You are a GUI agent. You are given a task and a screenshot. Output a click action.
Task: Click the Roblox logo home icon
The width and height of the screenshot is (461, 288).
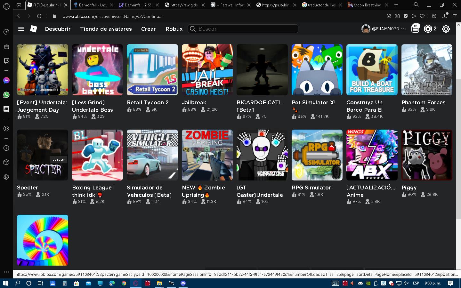[33, 29]
